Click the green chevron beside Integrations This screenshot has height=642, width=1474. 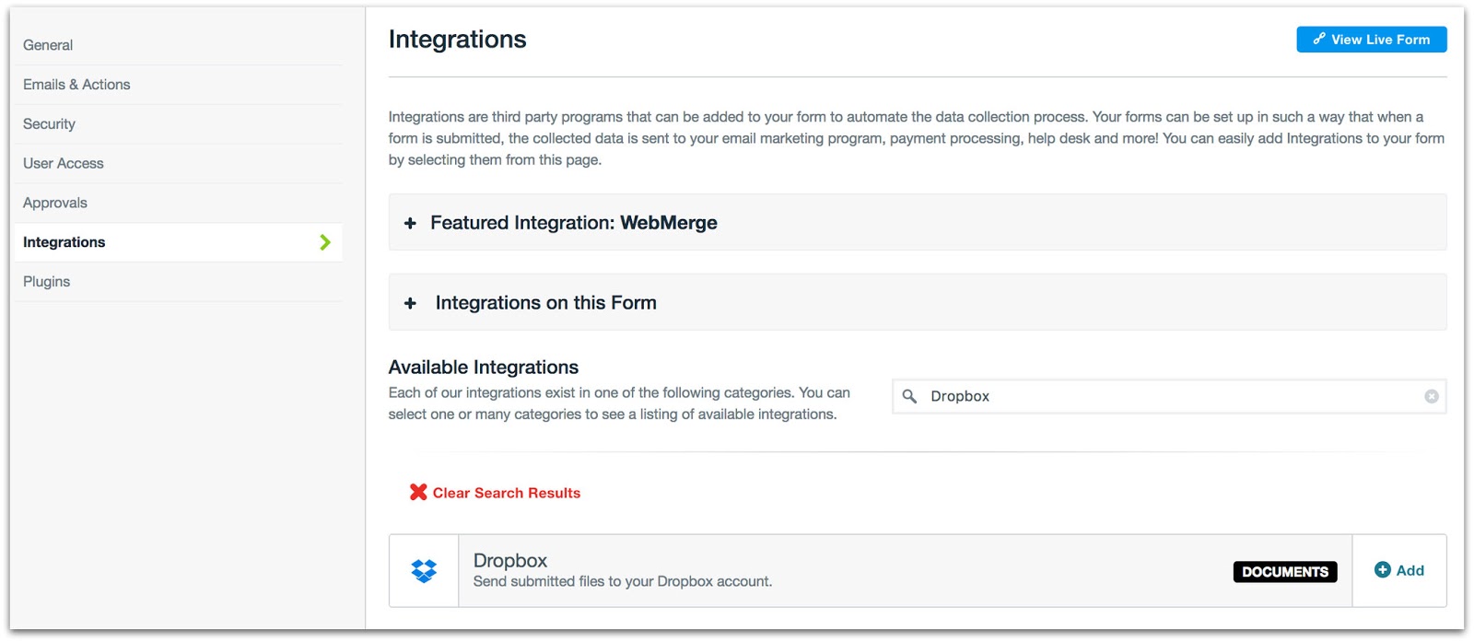pyautogui.click(x=324, y=242)
